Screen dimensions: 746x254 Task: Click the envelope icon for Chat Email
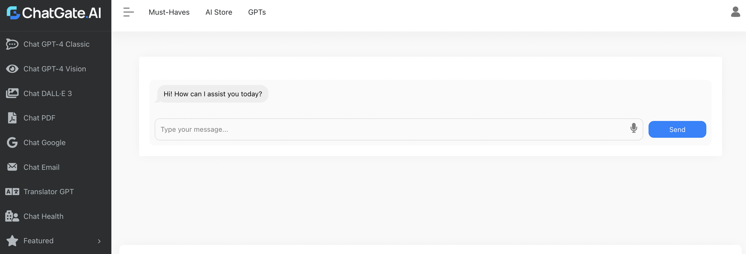(12, 167)
